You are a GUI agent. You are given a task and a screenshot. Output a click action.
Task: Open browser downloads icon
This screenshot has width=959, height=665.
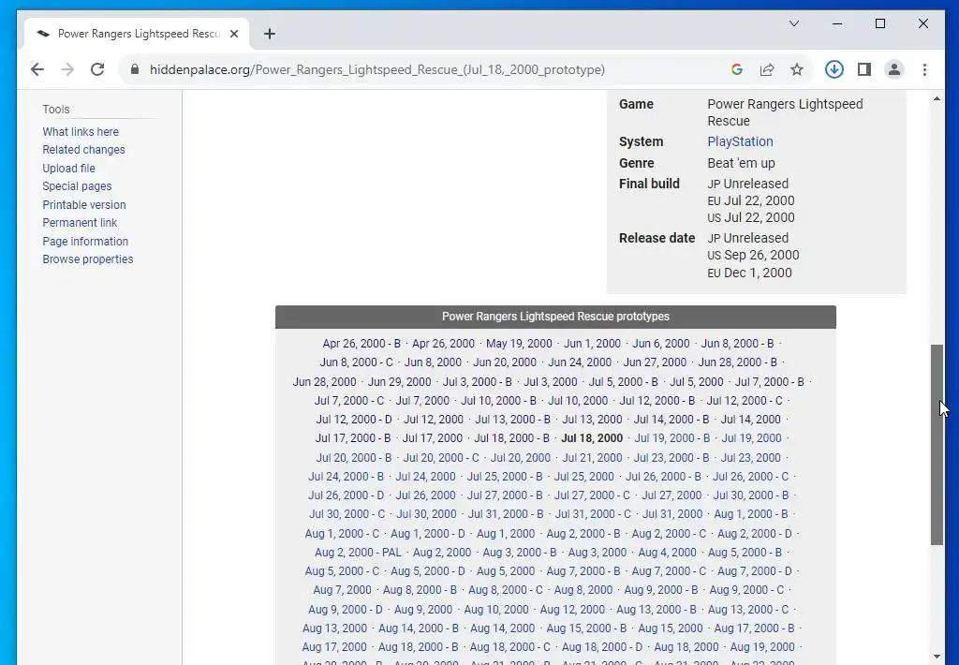click(834, 69)
